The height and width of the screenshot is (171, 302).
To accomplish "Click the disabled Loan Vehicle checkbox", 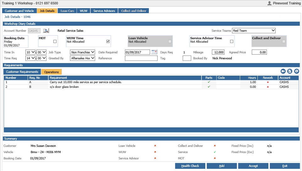I will point(170,41).
